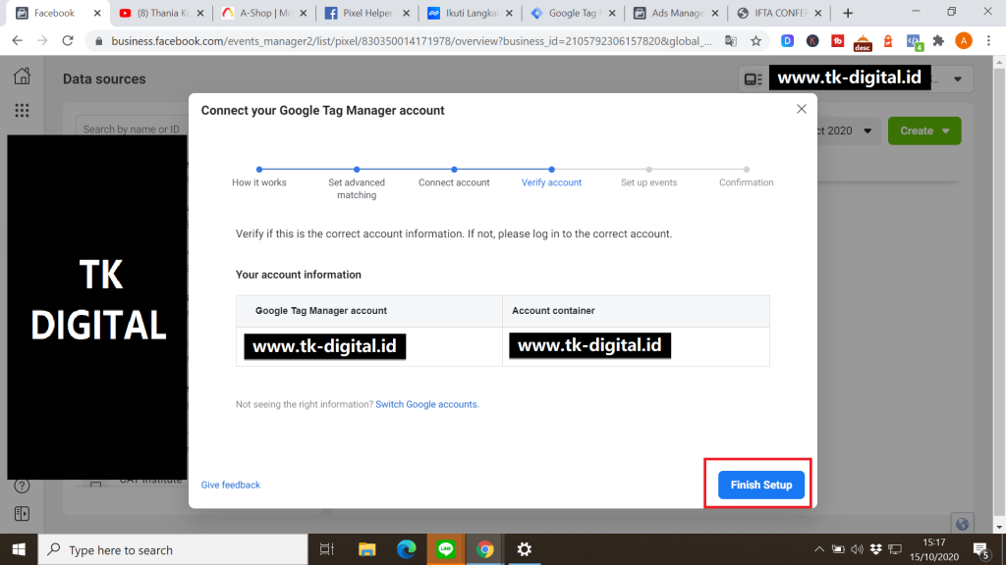Click the Switch Google accounts link
The width and height of the screenshot is (1006, 565).
(x=426, y=404)
